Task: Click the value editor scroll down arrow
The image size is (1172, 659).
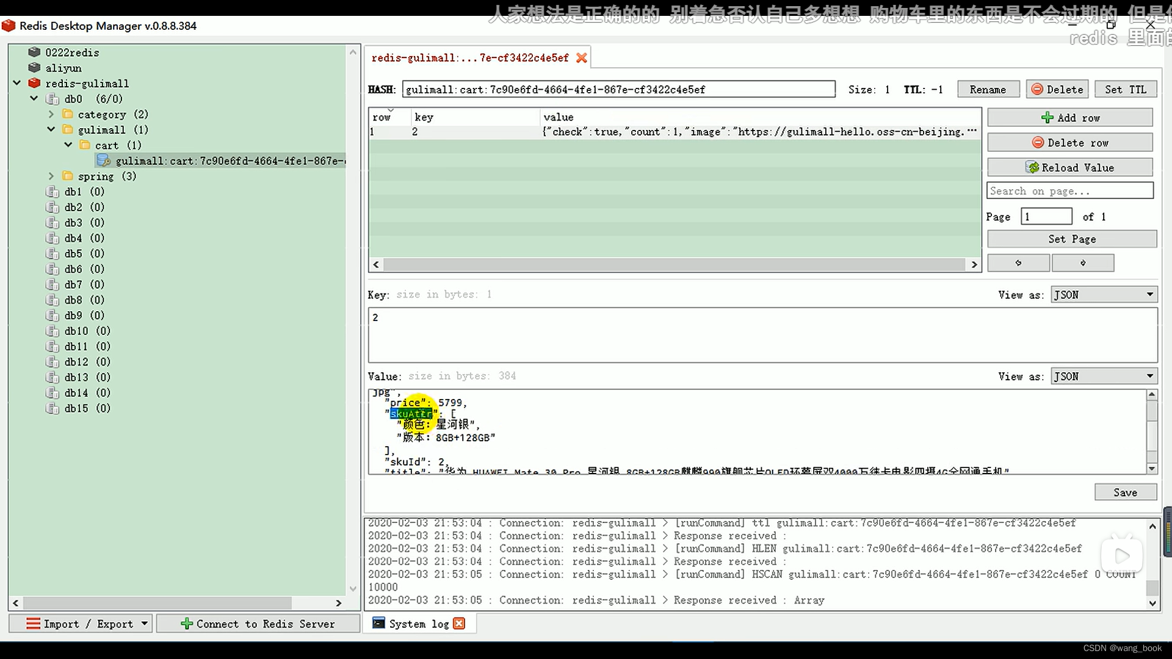Action: 1152,469
